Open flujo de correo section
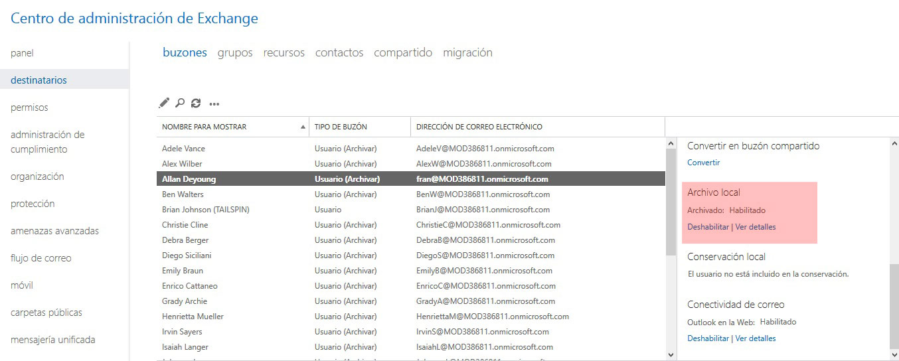 pyautogui.click(x=41, y=258)
